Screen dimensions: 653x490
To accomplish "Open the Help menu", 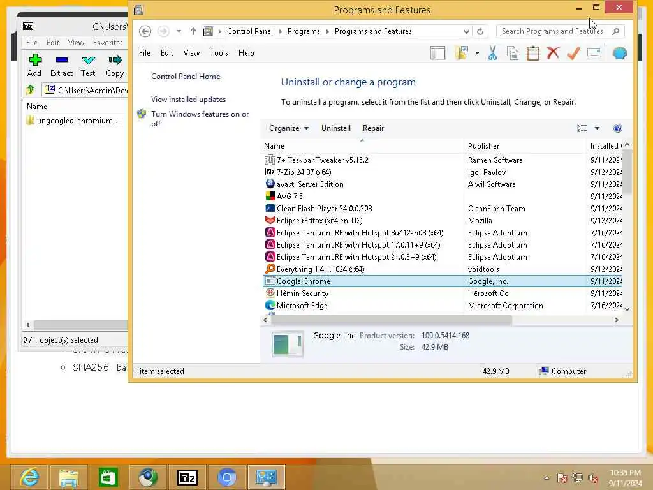I will (x=246, y=53).
